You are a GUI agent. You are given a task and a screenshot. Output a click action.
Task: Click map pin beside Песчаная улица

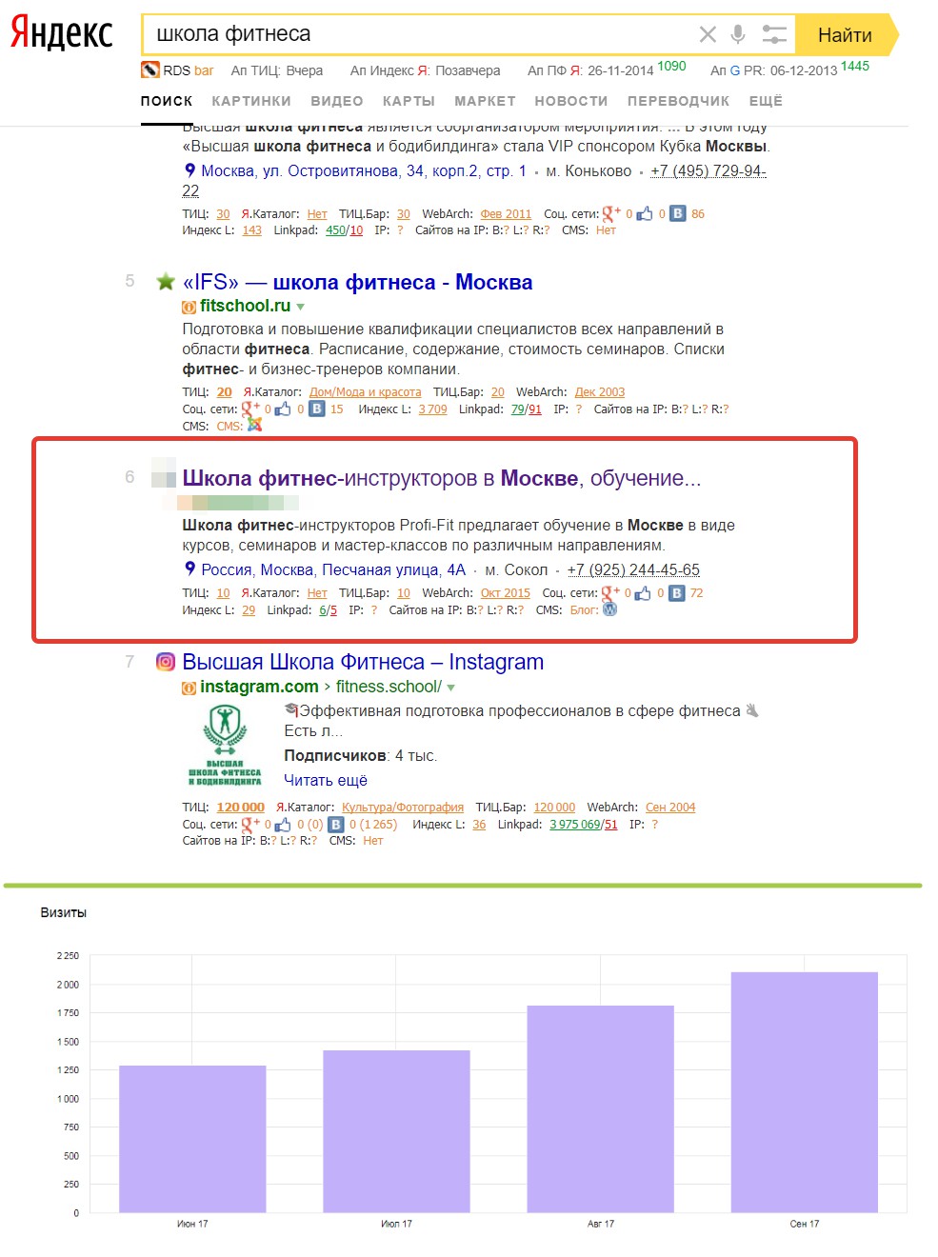click(x=190, y=569)
